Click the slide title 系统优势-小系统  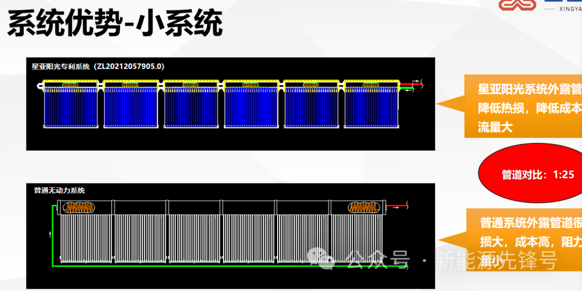(115, 24)
